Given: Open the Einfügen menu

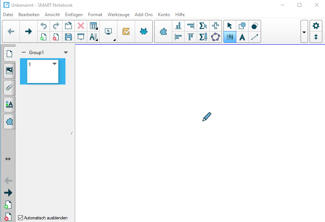Looking at the screenshot, I should pyautogui.click(x=74, y=15).
